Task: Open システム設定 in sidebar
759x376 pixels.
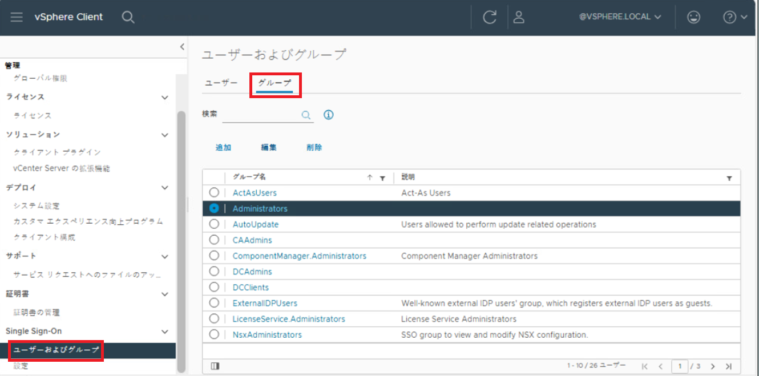Action: [37, 206]
